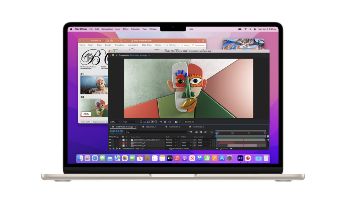This screenshot has height=198, width=353.
Task: Click the snapshot camera icon in viewer
Action: [176, 122]
